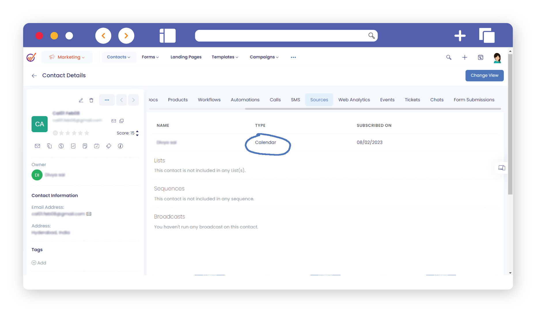Click the pencil edit contact icon
Screen dimensions: 536x313
(81, 100)
